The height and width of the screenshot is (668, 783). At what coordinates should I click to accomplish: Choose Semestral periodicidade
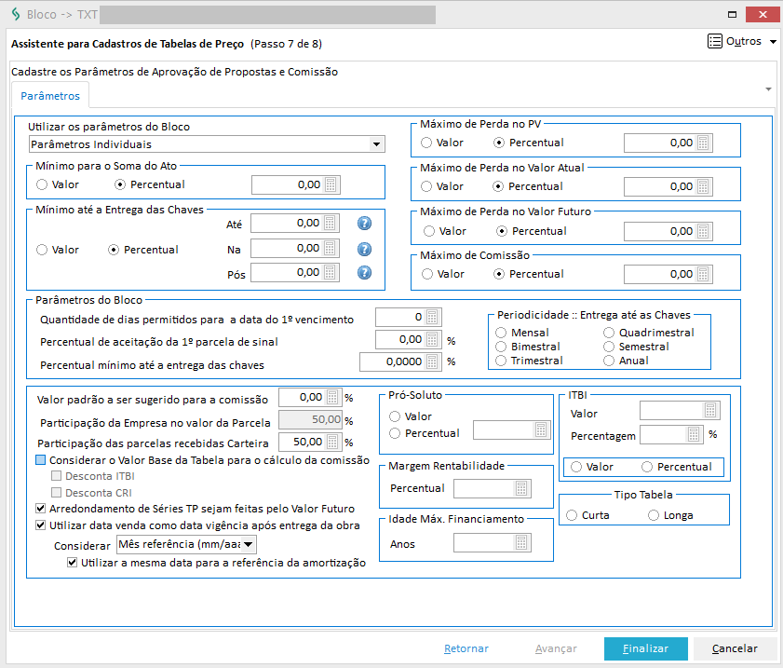coord(609,347)
